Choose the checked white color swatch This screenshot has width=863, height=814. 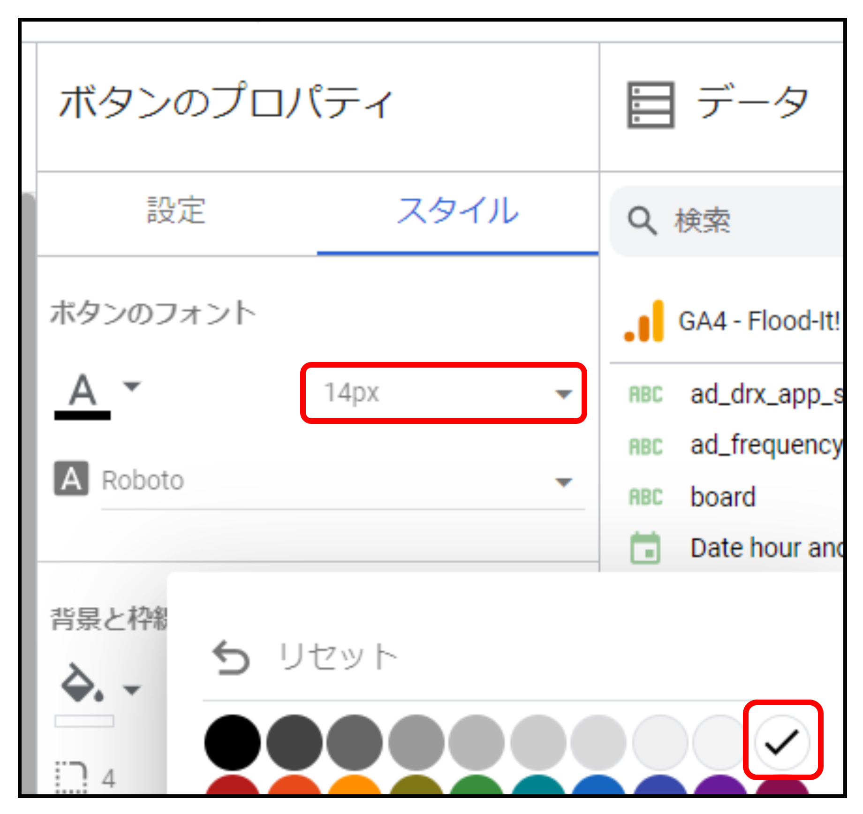coord(782,742)
